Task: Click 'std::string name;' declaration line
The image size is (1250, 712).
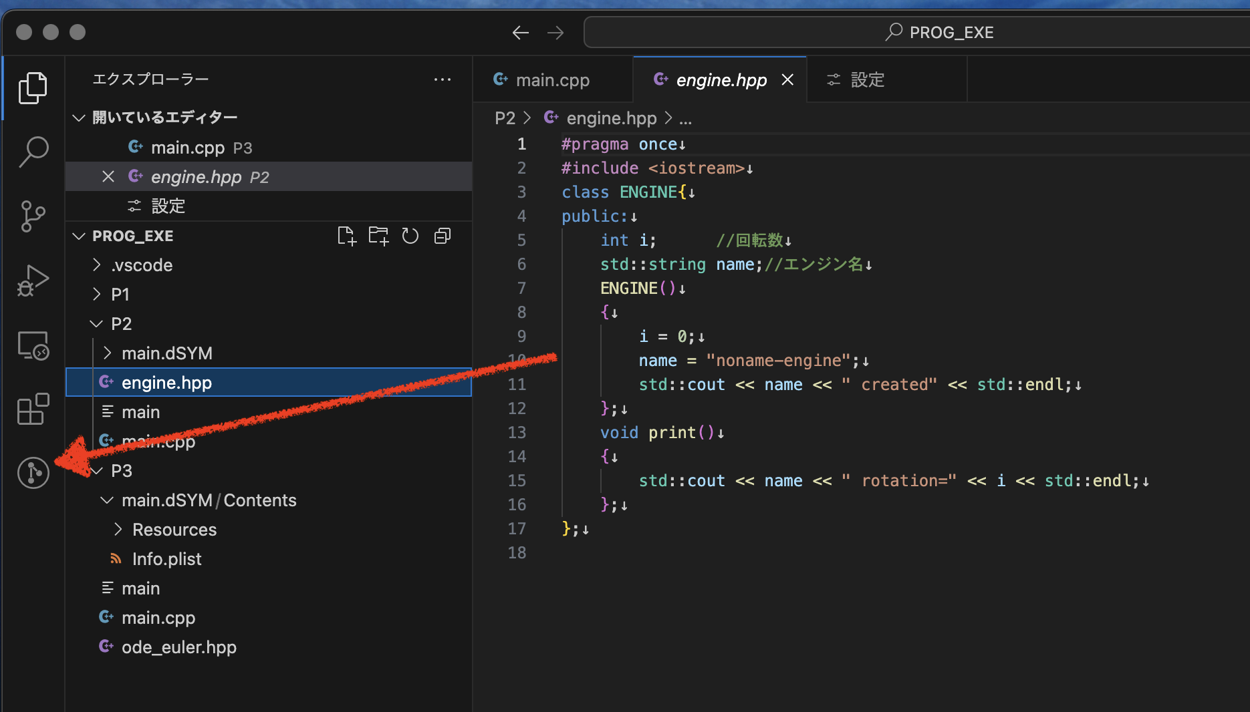Action: [x=681, y=264]
